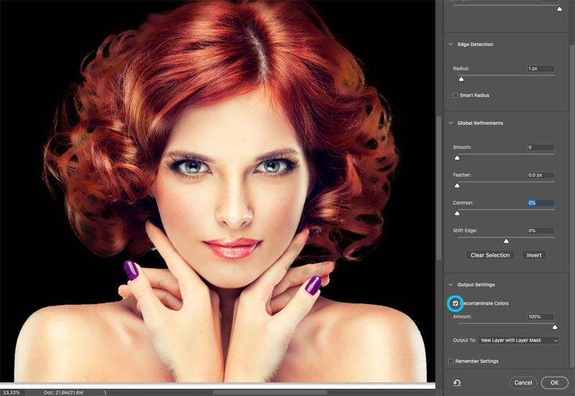This screenshot has height=396, width=575.
Task: Enable the Smart Radius checkbox
Action: coord(456,95)
